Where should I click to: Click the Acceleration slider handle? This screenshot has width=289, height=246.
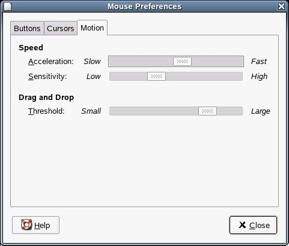click(182, 61)
